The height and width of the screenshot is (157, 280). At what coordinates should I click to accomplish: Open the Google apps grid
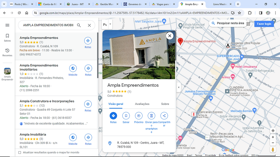(x=248, y=24)
